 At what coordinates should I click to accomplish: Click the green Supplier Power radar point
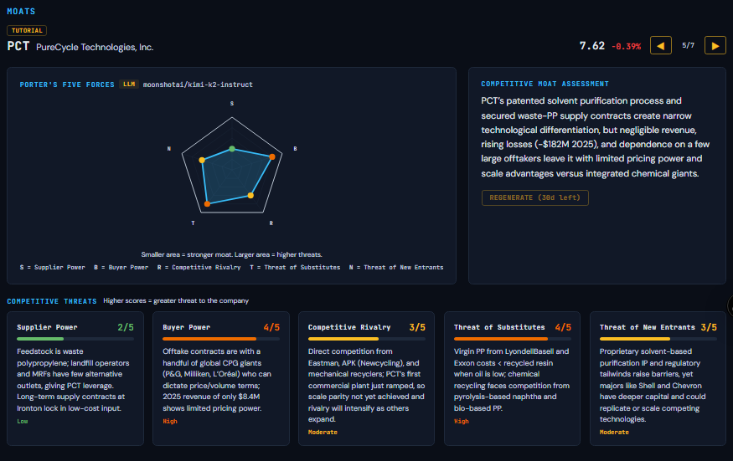(232, 149)
